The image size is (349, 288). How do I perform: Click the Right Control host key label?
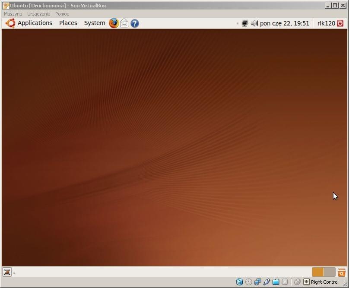324,282
